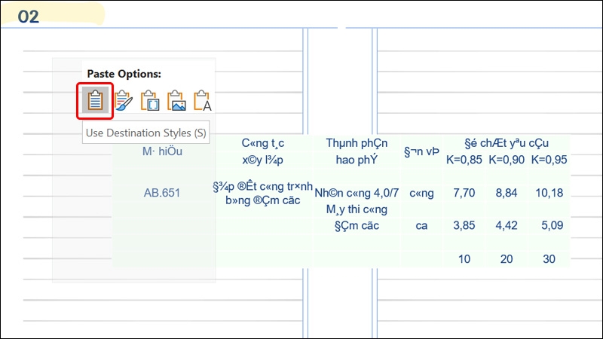The width and height of the screenshot is (603, 339).
Task: Click the 'ca' unit cell
Action: [421, 225]
